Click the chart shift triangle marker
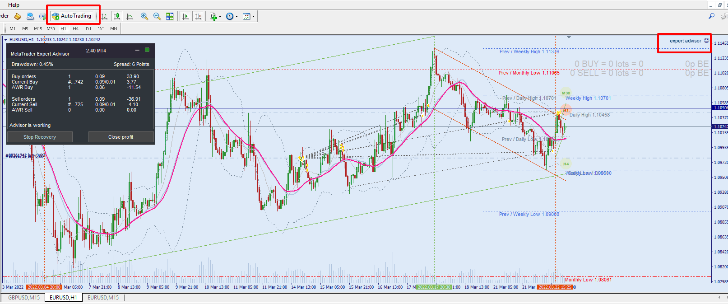The width and height of the screenshot is (728, 304). point(569,37)
